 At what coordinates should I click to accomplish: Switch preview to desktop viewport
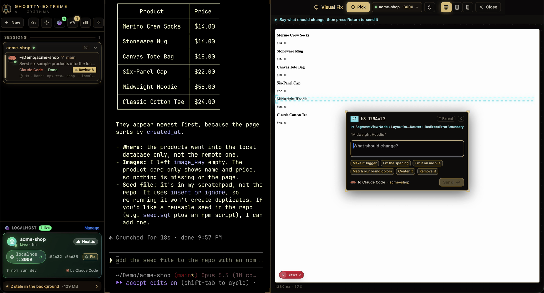pos(446,7)
